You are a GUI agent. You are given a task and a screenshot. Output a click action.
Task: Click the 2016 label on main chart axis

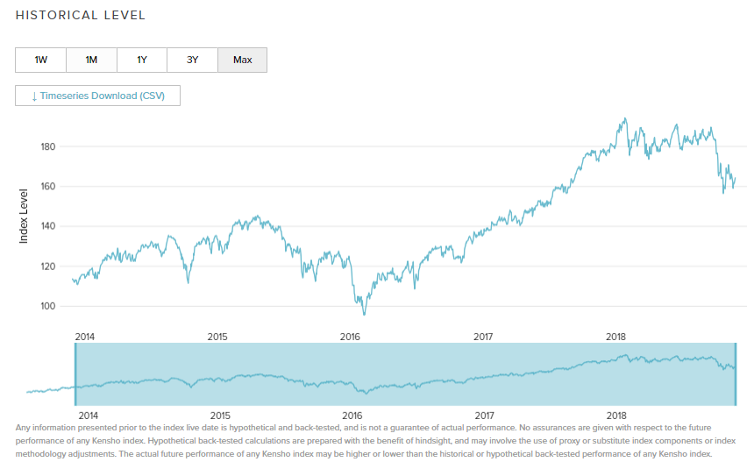click(x=350, y=337)
